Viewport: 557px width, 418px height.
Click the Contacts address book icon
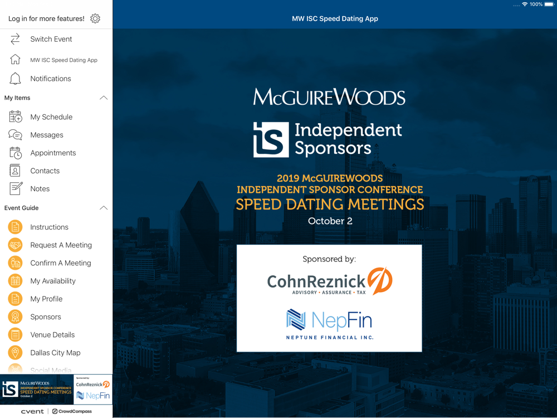click(15, 171)
